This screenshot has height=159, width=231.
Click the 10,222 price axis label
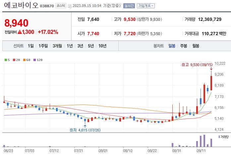[x=220, y=63]
